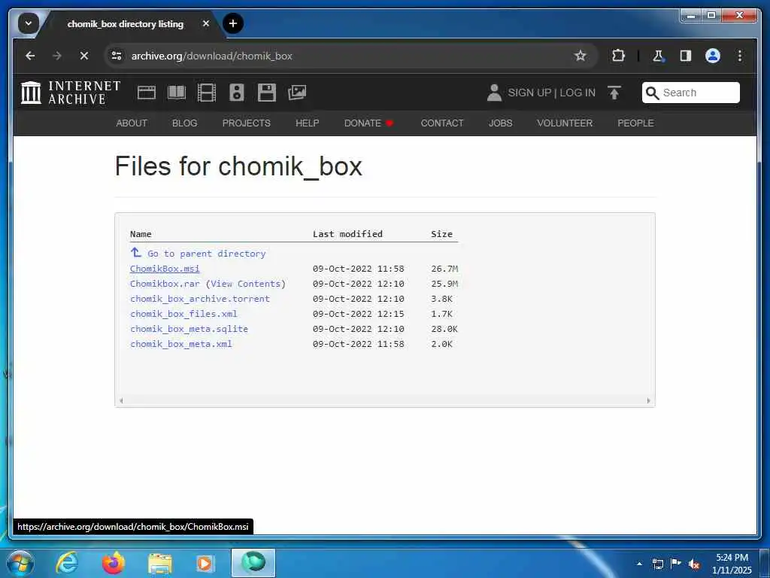Click the browser back arrow
This screenshot has height=578, width=770.
30,56
